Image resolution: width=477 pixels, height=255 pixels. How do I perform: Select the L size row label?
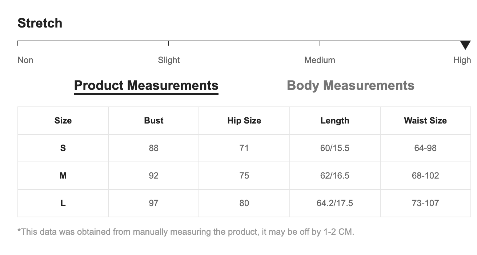63,203
